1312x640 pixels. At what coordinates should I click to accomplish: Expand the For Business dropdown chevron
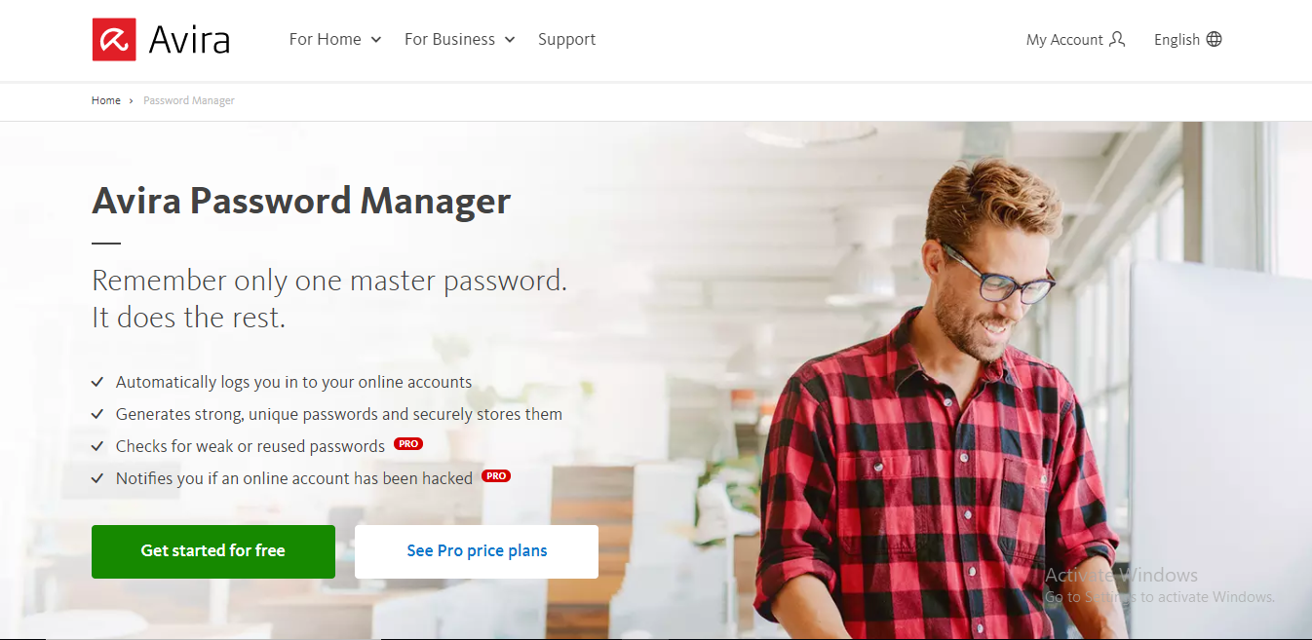coord(510,40)
